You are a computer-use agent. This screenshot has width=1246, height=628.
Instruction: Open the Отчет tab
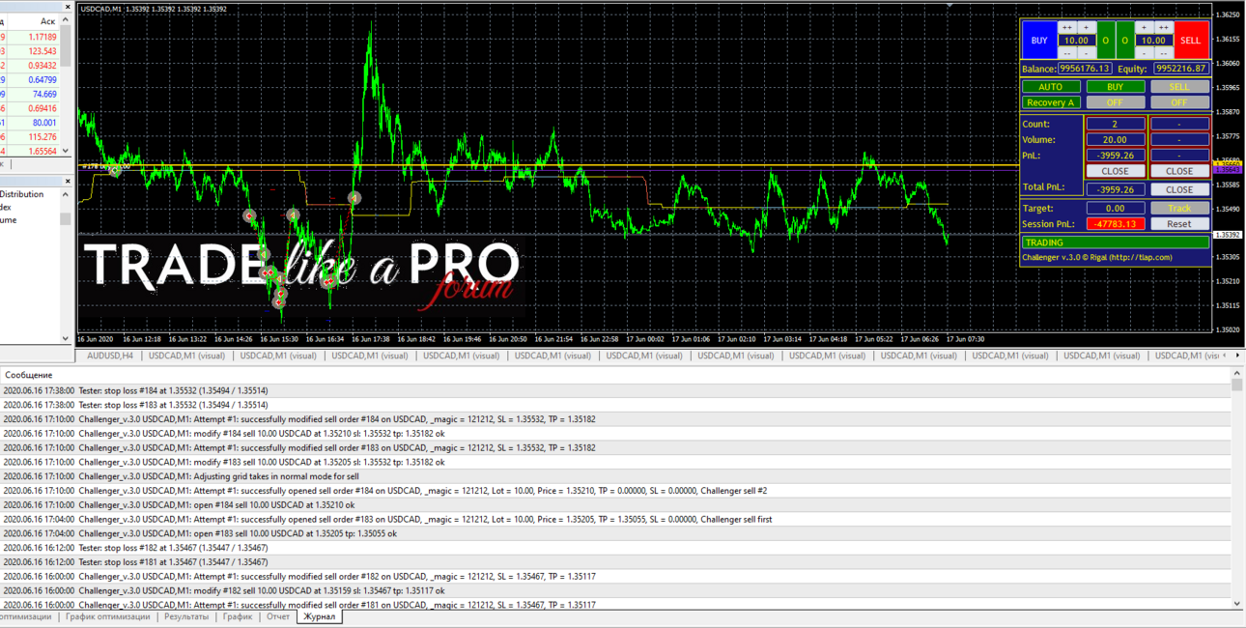[278, 616]
